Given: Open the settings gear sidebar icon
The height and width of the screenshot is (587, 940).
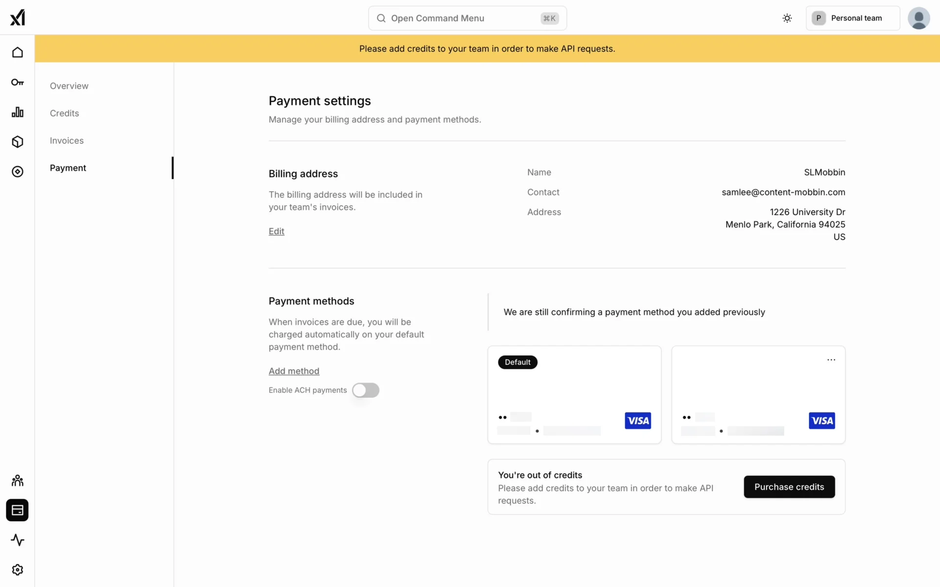Looking at the screenshot, I should [18, 570].
